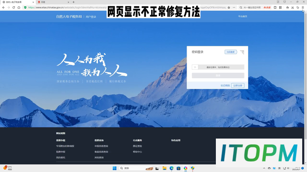This screenshot has width=307, height=172.
Task: Open File Explorer from taskbar
Action: pos(165,168)
